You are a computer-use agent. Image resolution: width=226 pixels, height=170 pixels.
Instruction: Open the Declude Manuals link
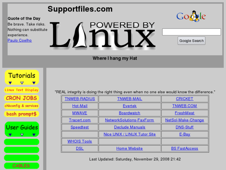click(x=130, y=127)
